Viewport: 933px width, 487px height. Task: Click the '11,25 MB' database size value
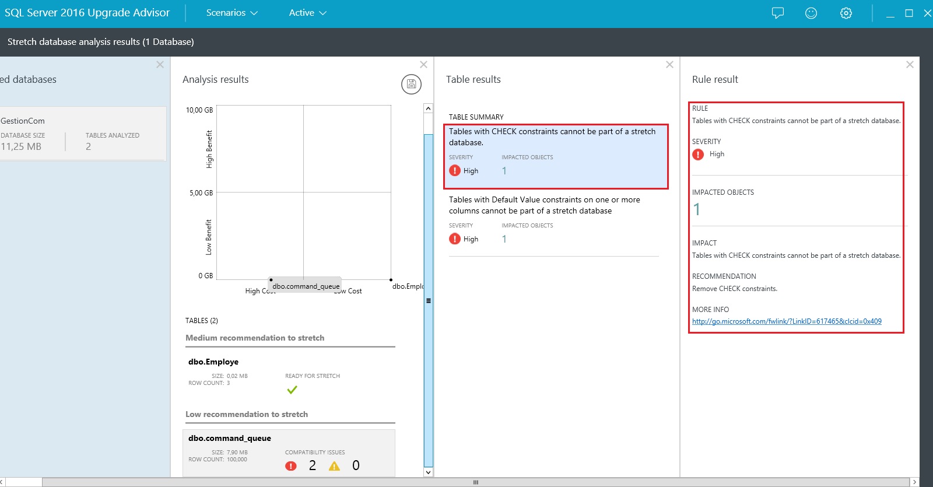coord(21,146)
